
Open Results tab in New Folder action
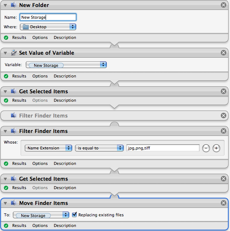[19, 37]
